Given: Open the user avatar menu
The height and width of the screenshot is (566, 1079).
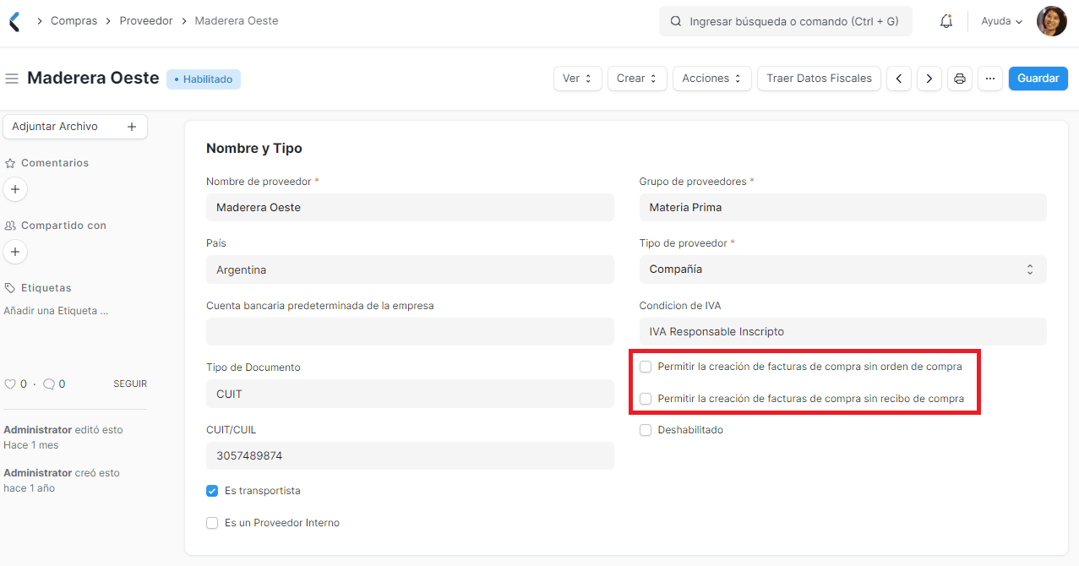Looking at the screenshot, I should [1052, 21].
